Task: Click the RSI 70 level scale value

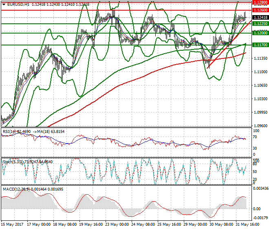Action: pyautogui.click(x=255, y=137)
